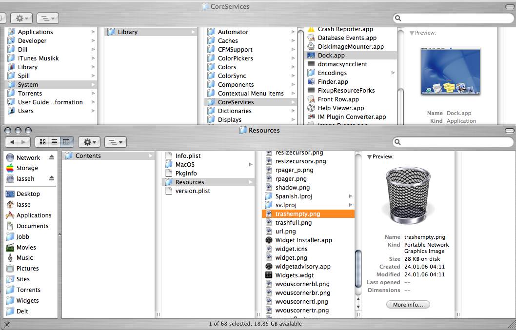
Task: Select Help Viewer.app in CoreServices window
Action: (340, 108)
